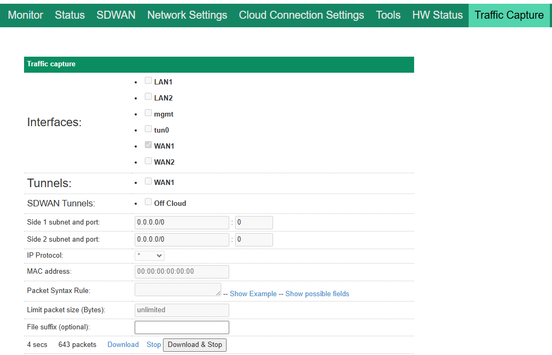The image size is (552, 355).
Task: Uncheck the WAN1 interface checkbox
Action: point(149,145)
